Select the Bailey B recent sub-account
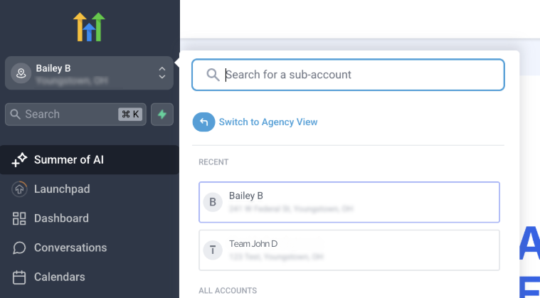This screenshot has height=298, width=540. 349,202
